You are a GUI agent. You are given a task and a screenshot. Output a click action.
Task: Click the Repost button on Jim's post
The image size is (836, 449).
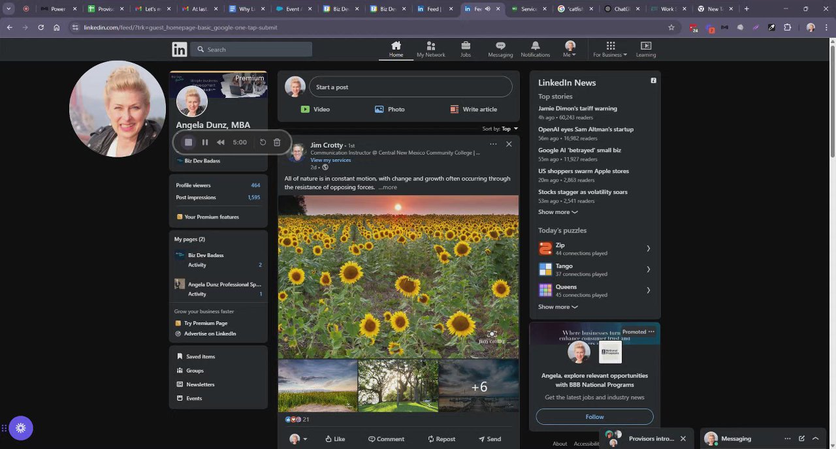point(441,439)
